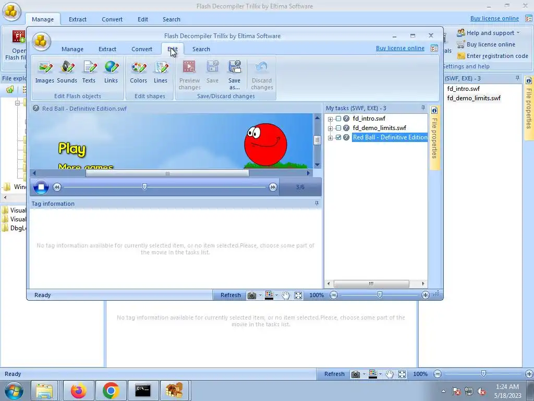
Task: Switch to Extract tab in back window
Action: pyautogui.click(x=78, y=19)
